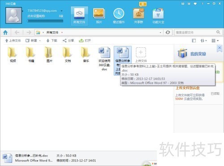Open the main menu dropdown in title bar

202,4
